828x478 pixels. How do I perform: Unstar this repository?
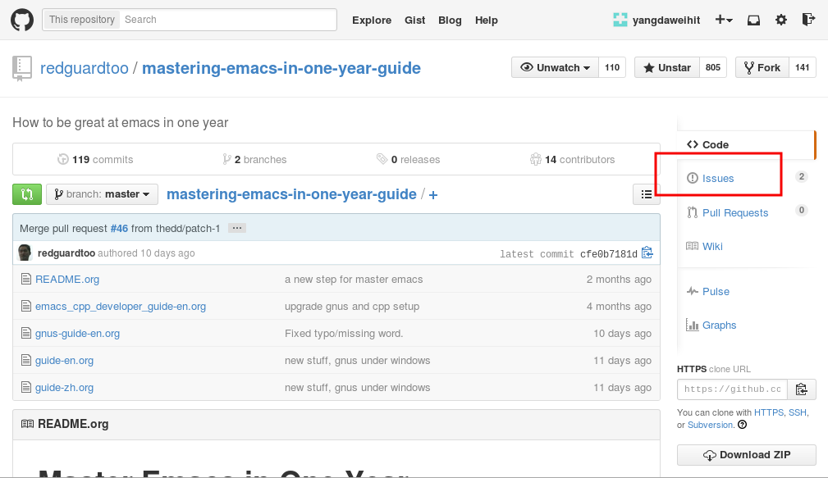coord(667,67)
